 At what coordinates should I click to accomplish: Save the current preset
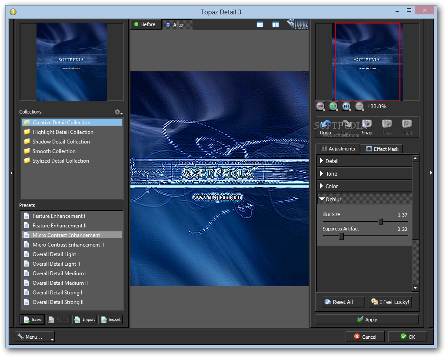click(x=32, y=320)
